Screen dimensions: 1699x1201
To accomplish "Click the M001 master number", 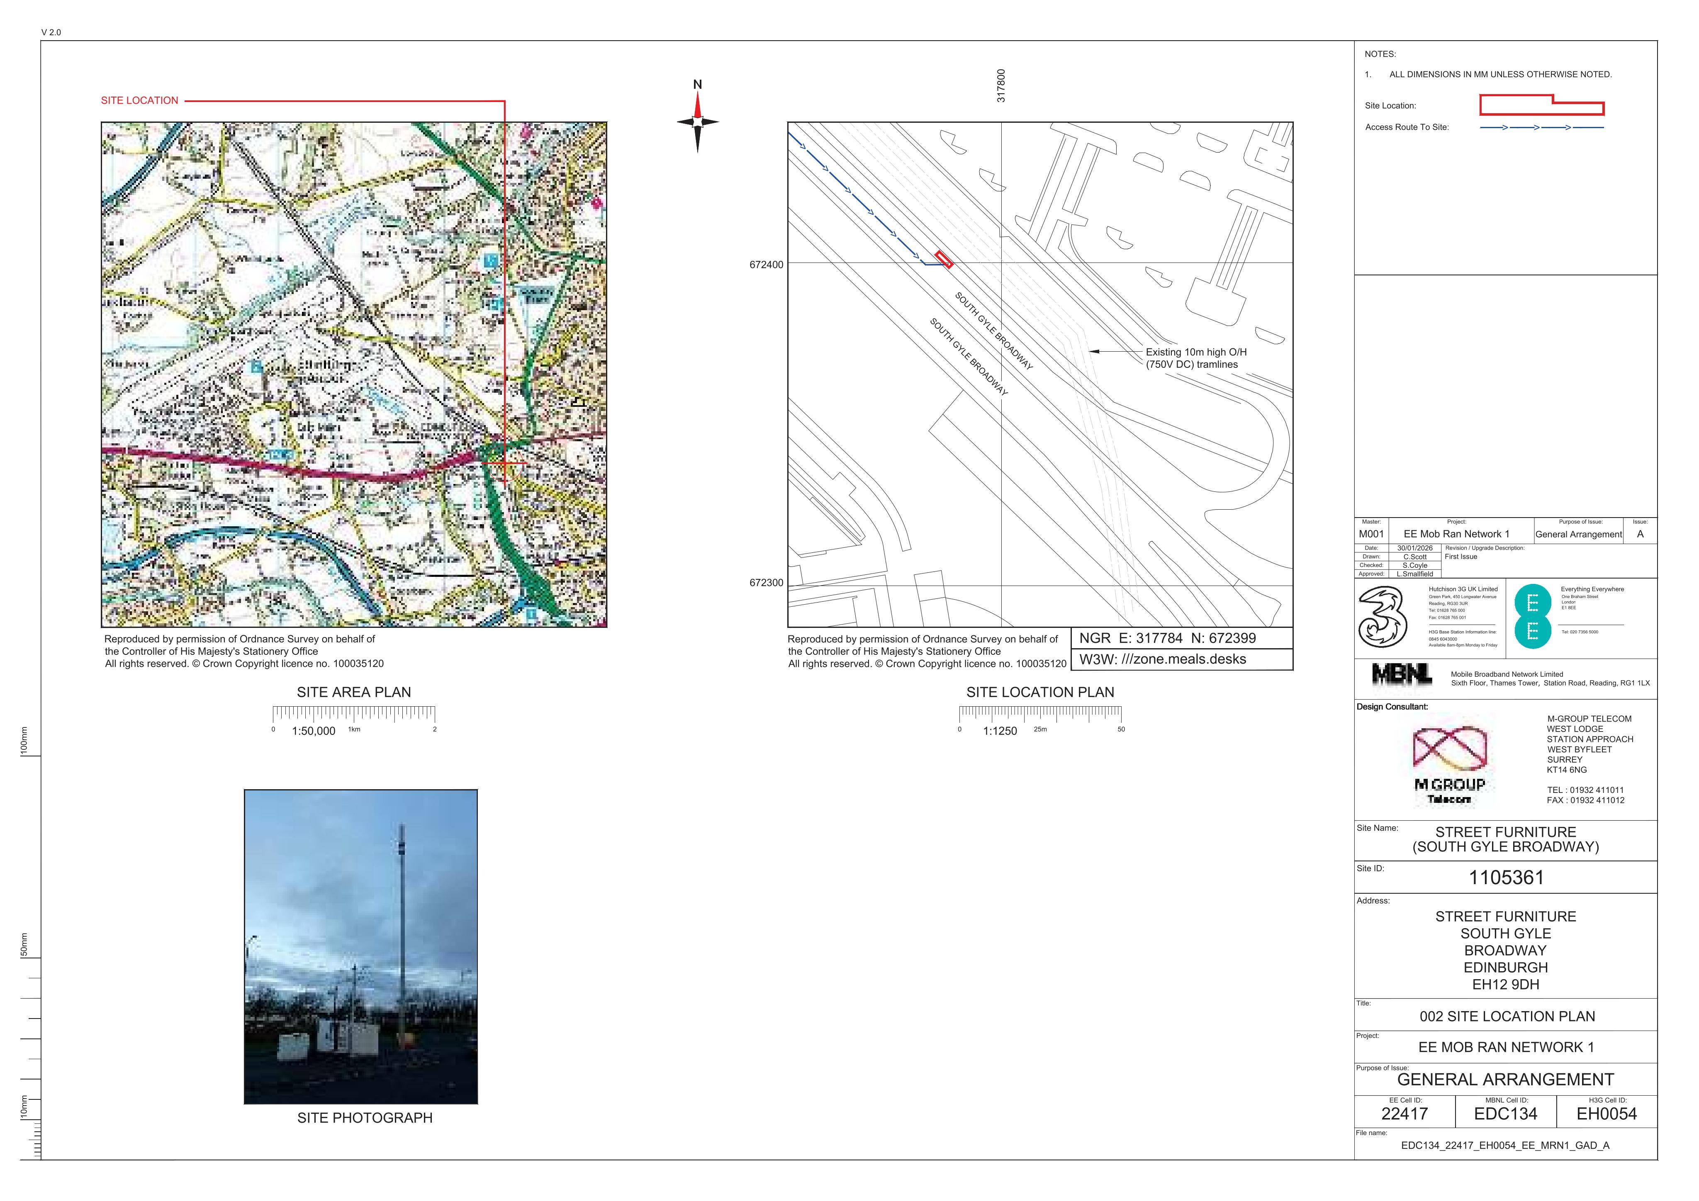I will point(1371,534).
